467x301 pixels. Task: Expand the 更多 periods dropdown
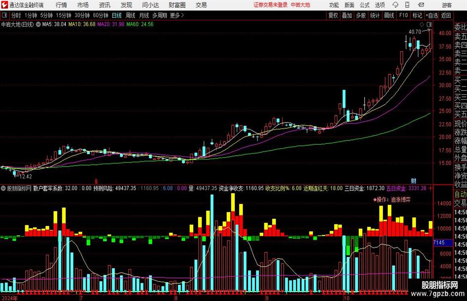[177, 15]
